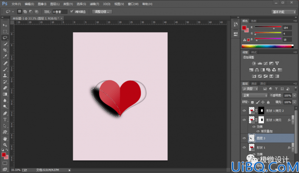Viewport: 299px width, 173px height.
Task: Open the workspace 基本功能 dropdown
Action: point(284,12)
